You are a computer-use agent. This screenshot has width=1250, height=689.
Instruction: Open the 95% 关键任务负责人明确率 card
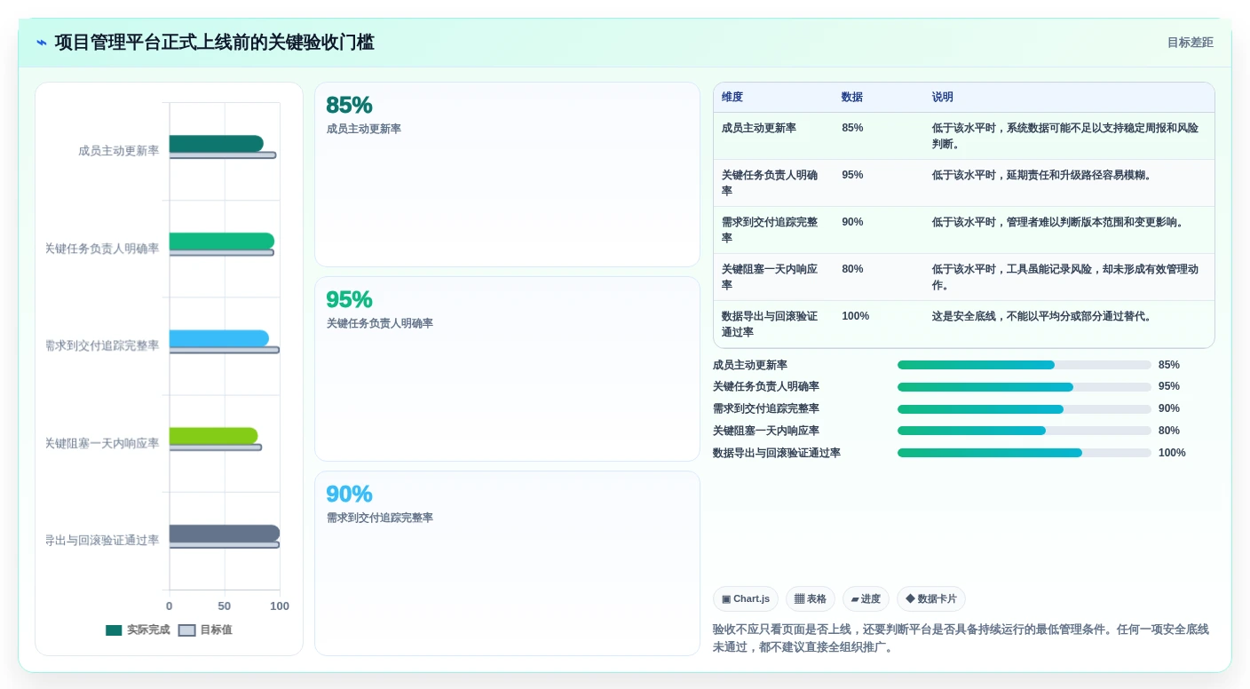[x=507, y=369]
